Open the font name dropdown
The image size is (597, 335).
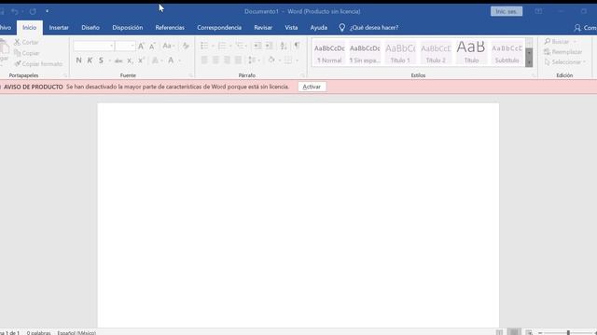(x=112, y=46)
